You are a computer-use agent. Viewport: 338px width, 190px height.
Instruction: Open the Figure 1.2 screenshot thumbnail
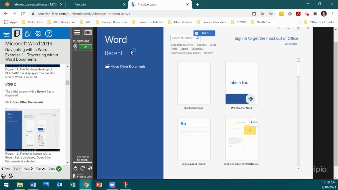(x=32, y=129)
